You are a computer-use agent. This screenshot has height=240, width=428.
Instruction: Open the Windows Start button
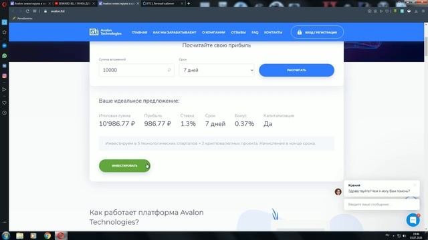coord(6,235)
